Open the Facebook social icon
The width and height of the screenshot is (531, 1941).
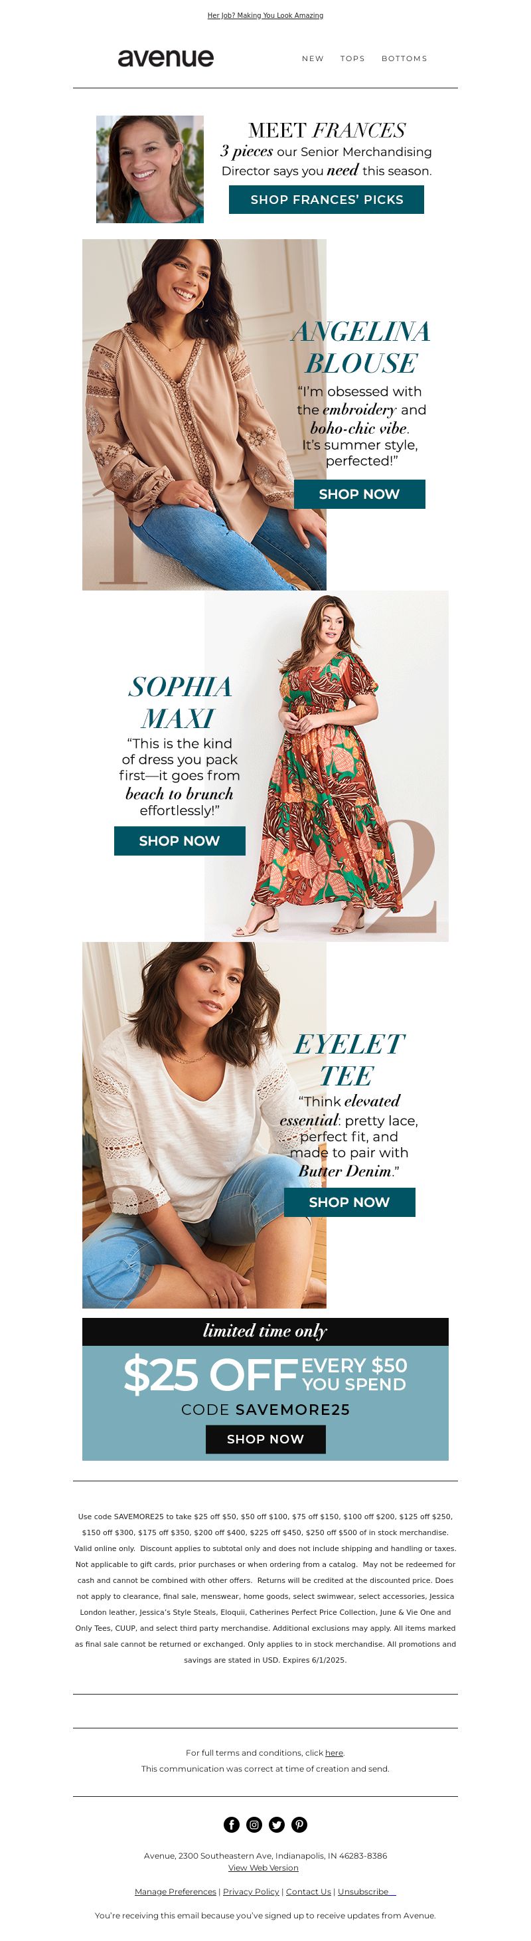click(231, 1824)
